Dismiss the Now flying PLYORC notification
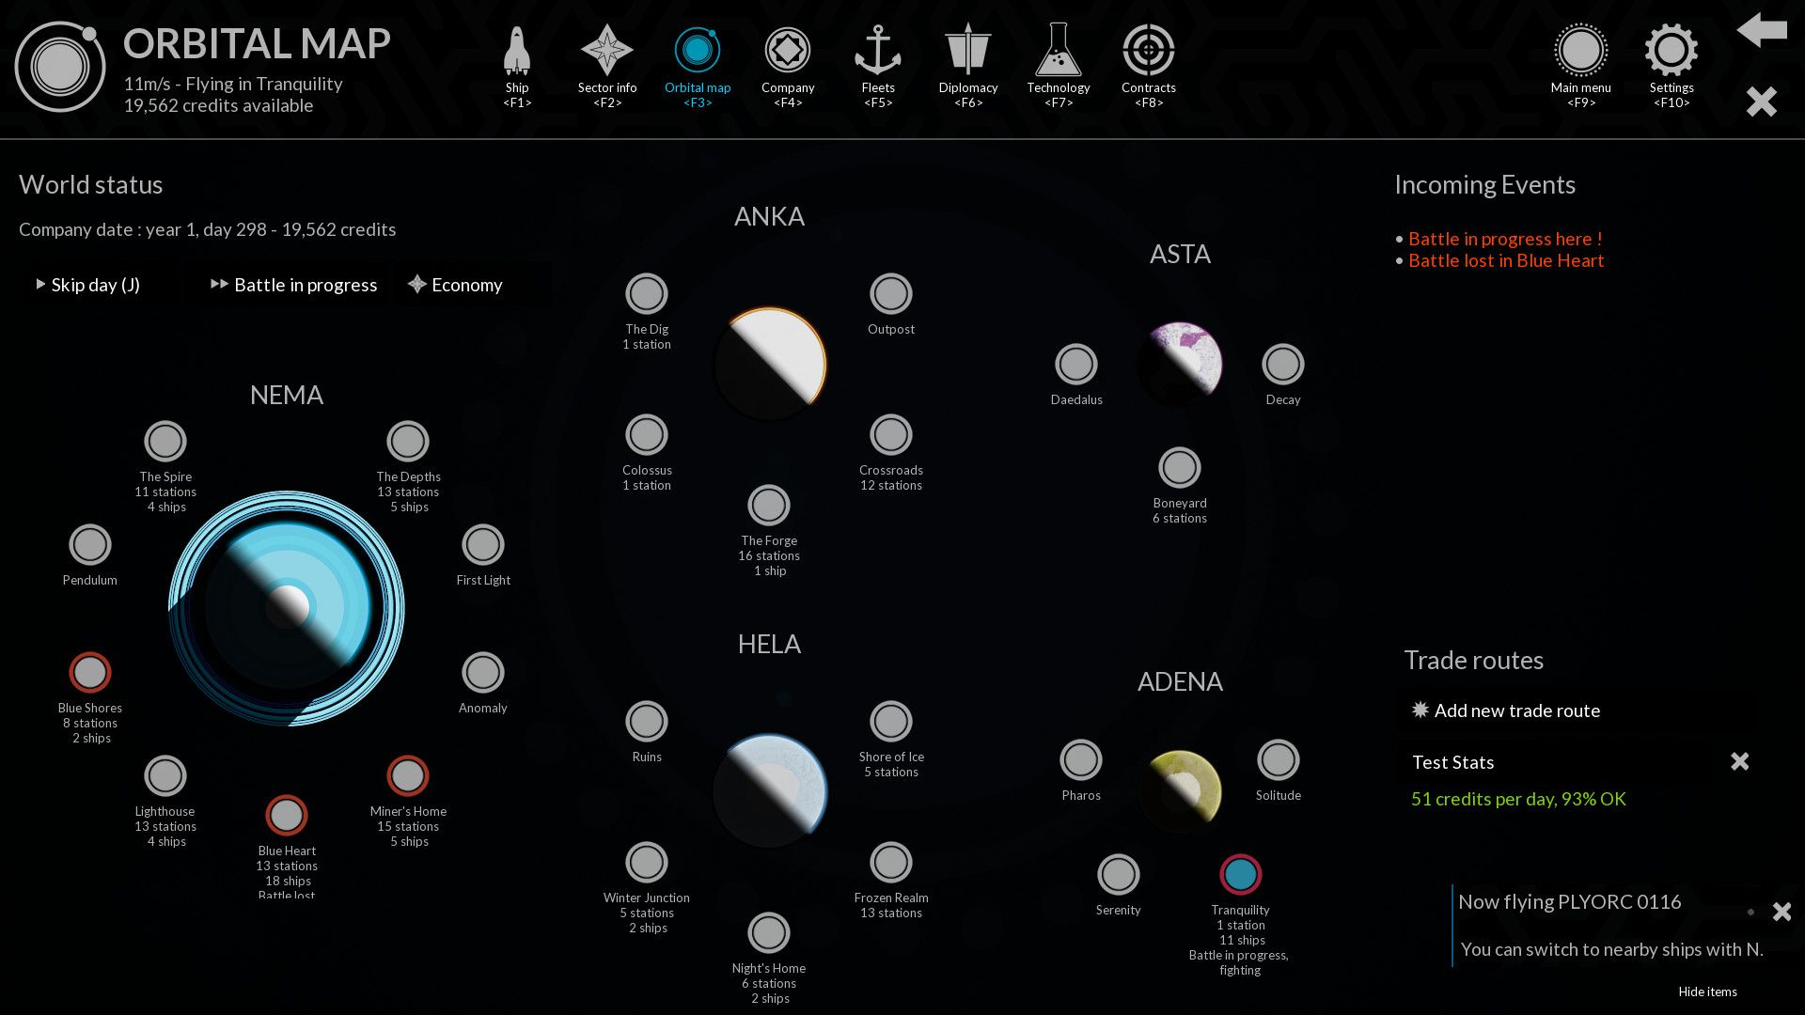The width and height of the screenshot is (1805, 1015). [1782, 912]
